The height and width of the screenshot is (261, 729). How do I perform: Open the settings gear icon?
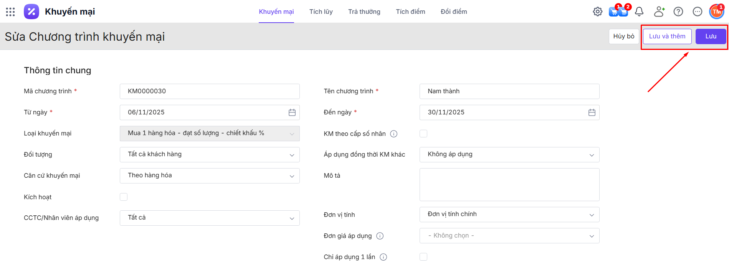coord(597,12)
